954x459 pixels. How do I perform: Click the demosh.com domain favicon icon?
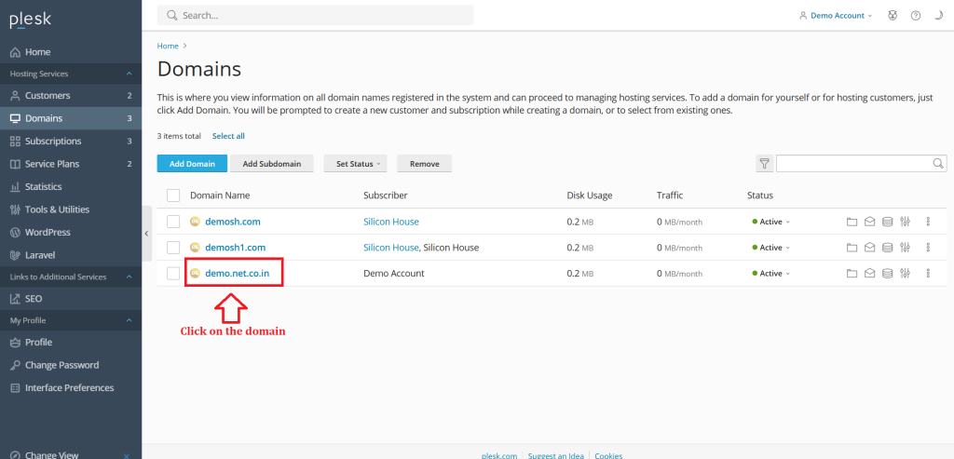(195, 222)
